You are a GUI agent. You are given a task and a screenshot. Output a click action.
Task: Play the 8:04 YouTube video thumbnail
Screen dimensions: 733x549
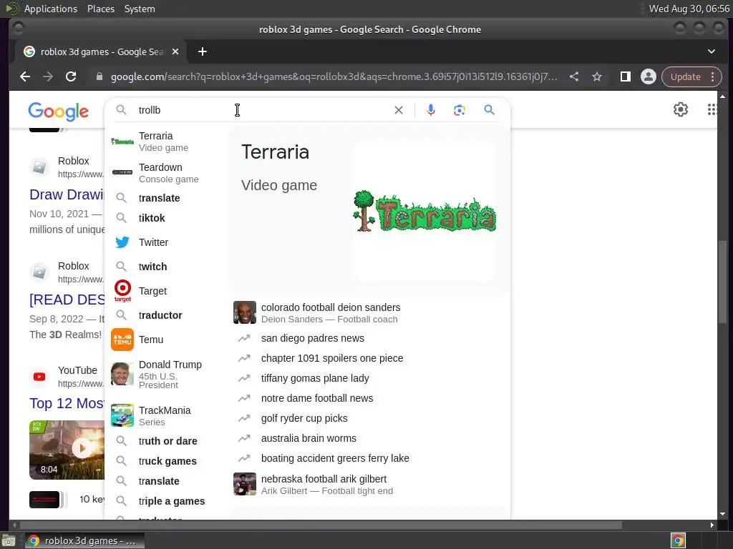point(67,450)
